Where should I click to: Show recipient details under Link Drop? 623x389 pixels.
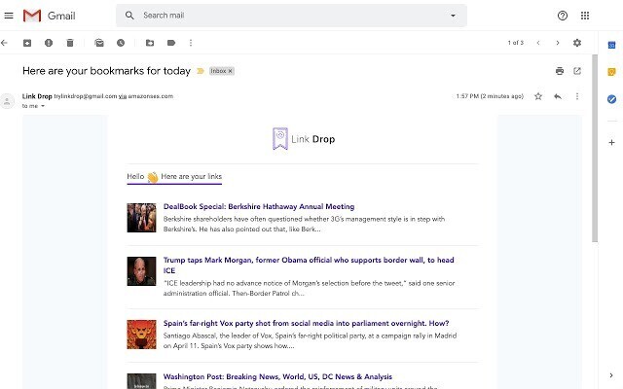[43, 106]
